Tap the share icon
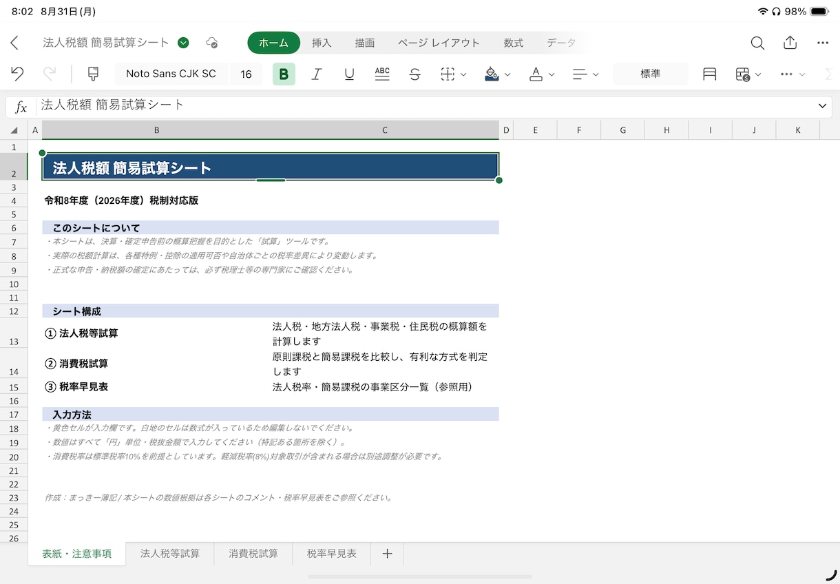Viewport: 840px width, 584px height. point(790,43)
